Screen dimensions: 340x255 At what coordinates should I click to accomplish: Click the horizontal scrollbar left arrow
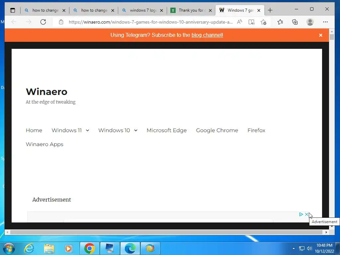7,232
